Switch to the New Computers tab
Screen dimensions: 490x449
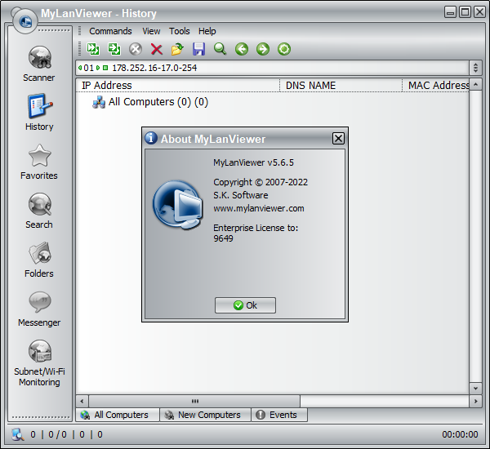tap(205, 415)
